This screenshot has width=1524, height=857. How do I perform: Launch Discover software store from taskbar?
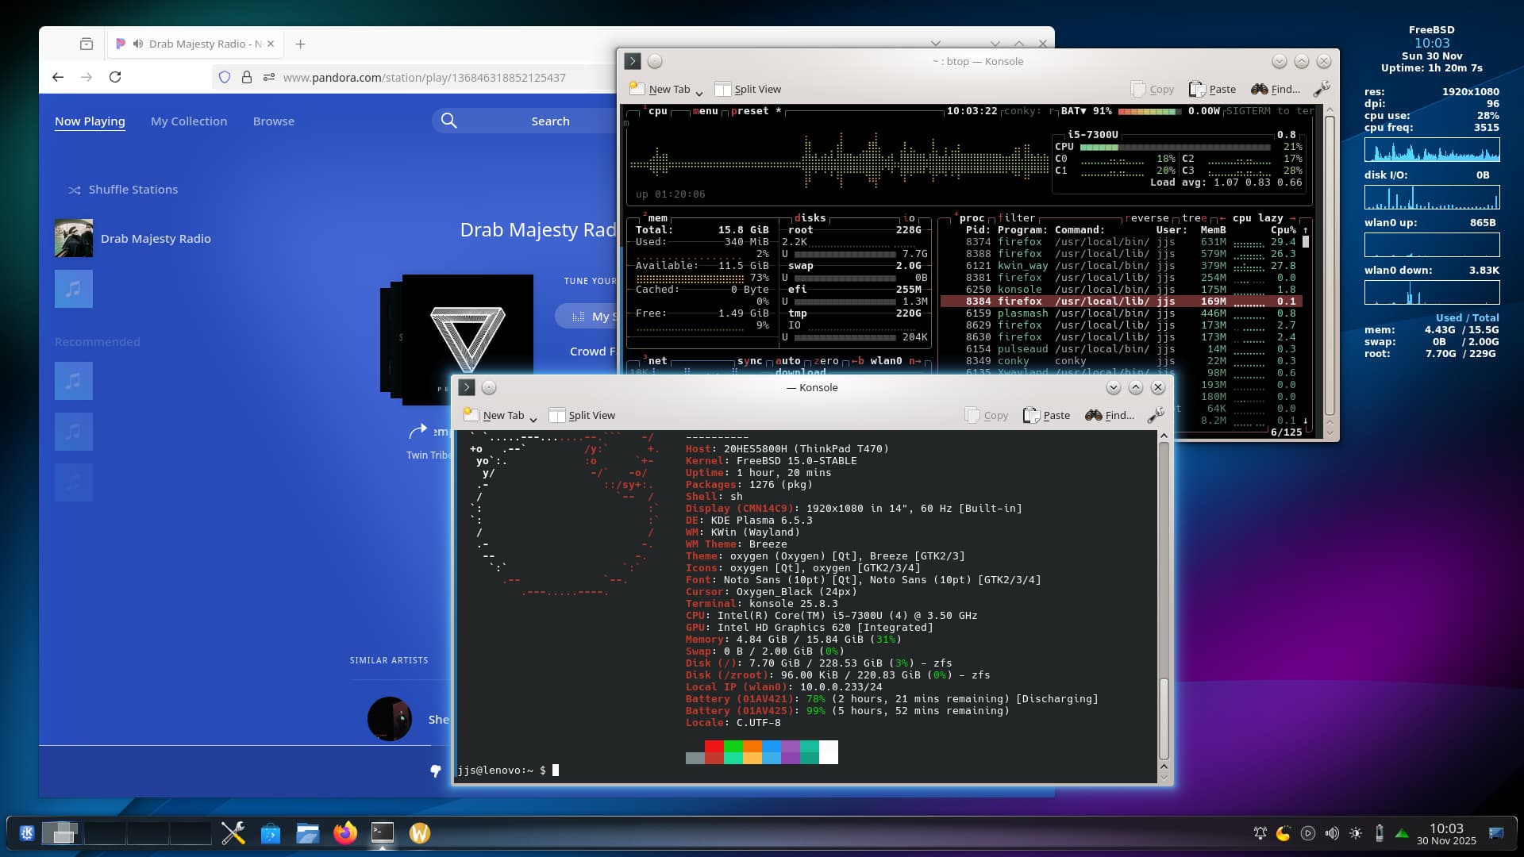point(271,833)
